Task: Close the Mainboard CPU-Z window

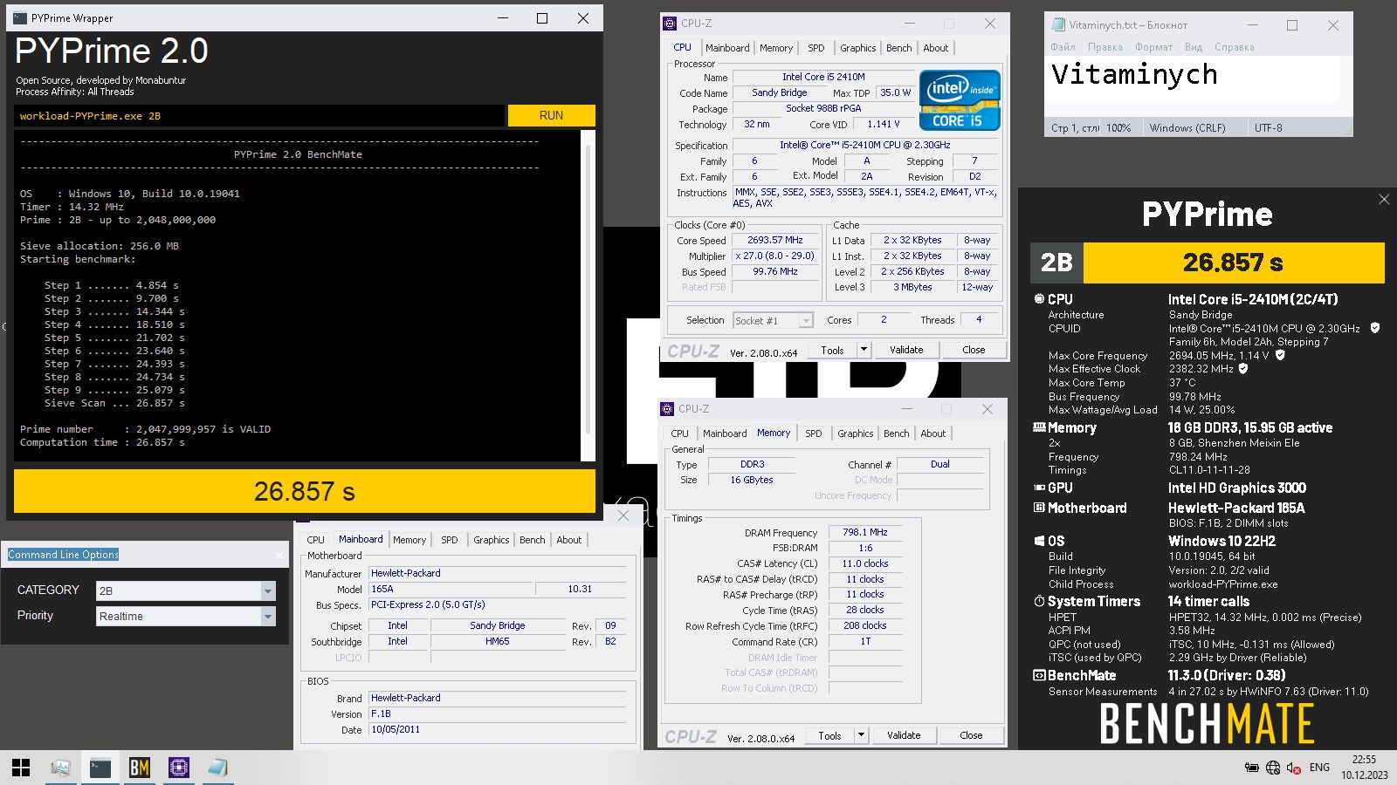Action: click(623, 515)
